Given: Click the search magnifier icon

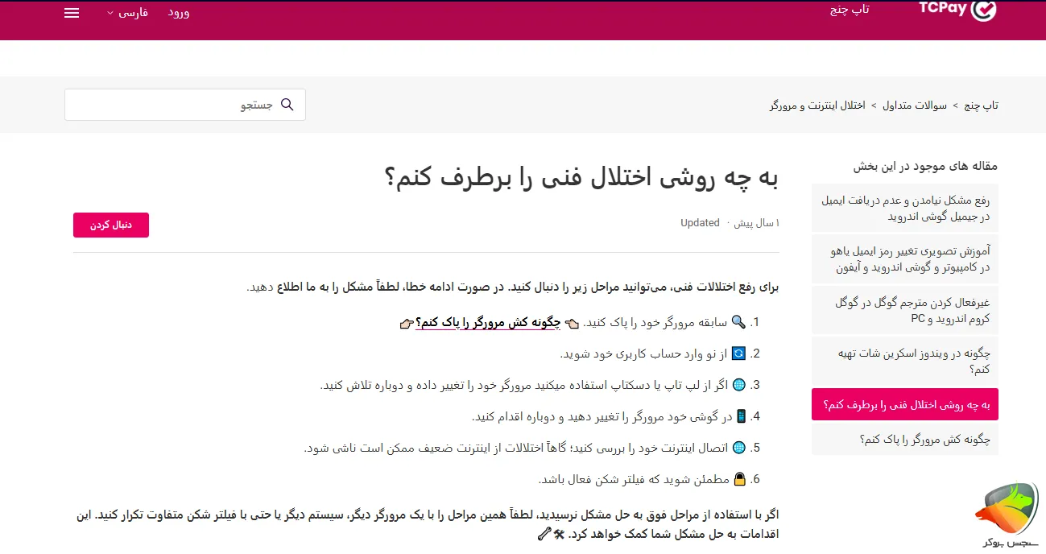Looking at the screenshot, I should coord(287,105).
